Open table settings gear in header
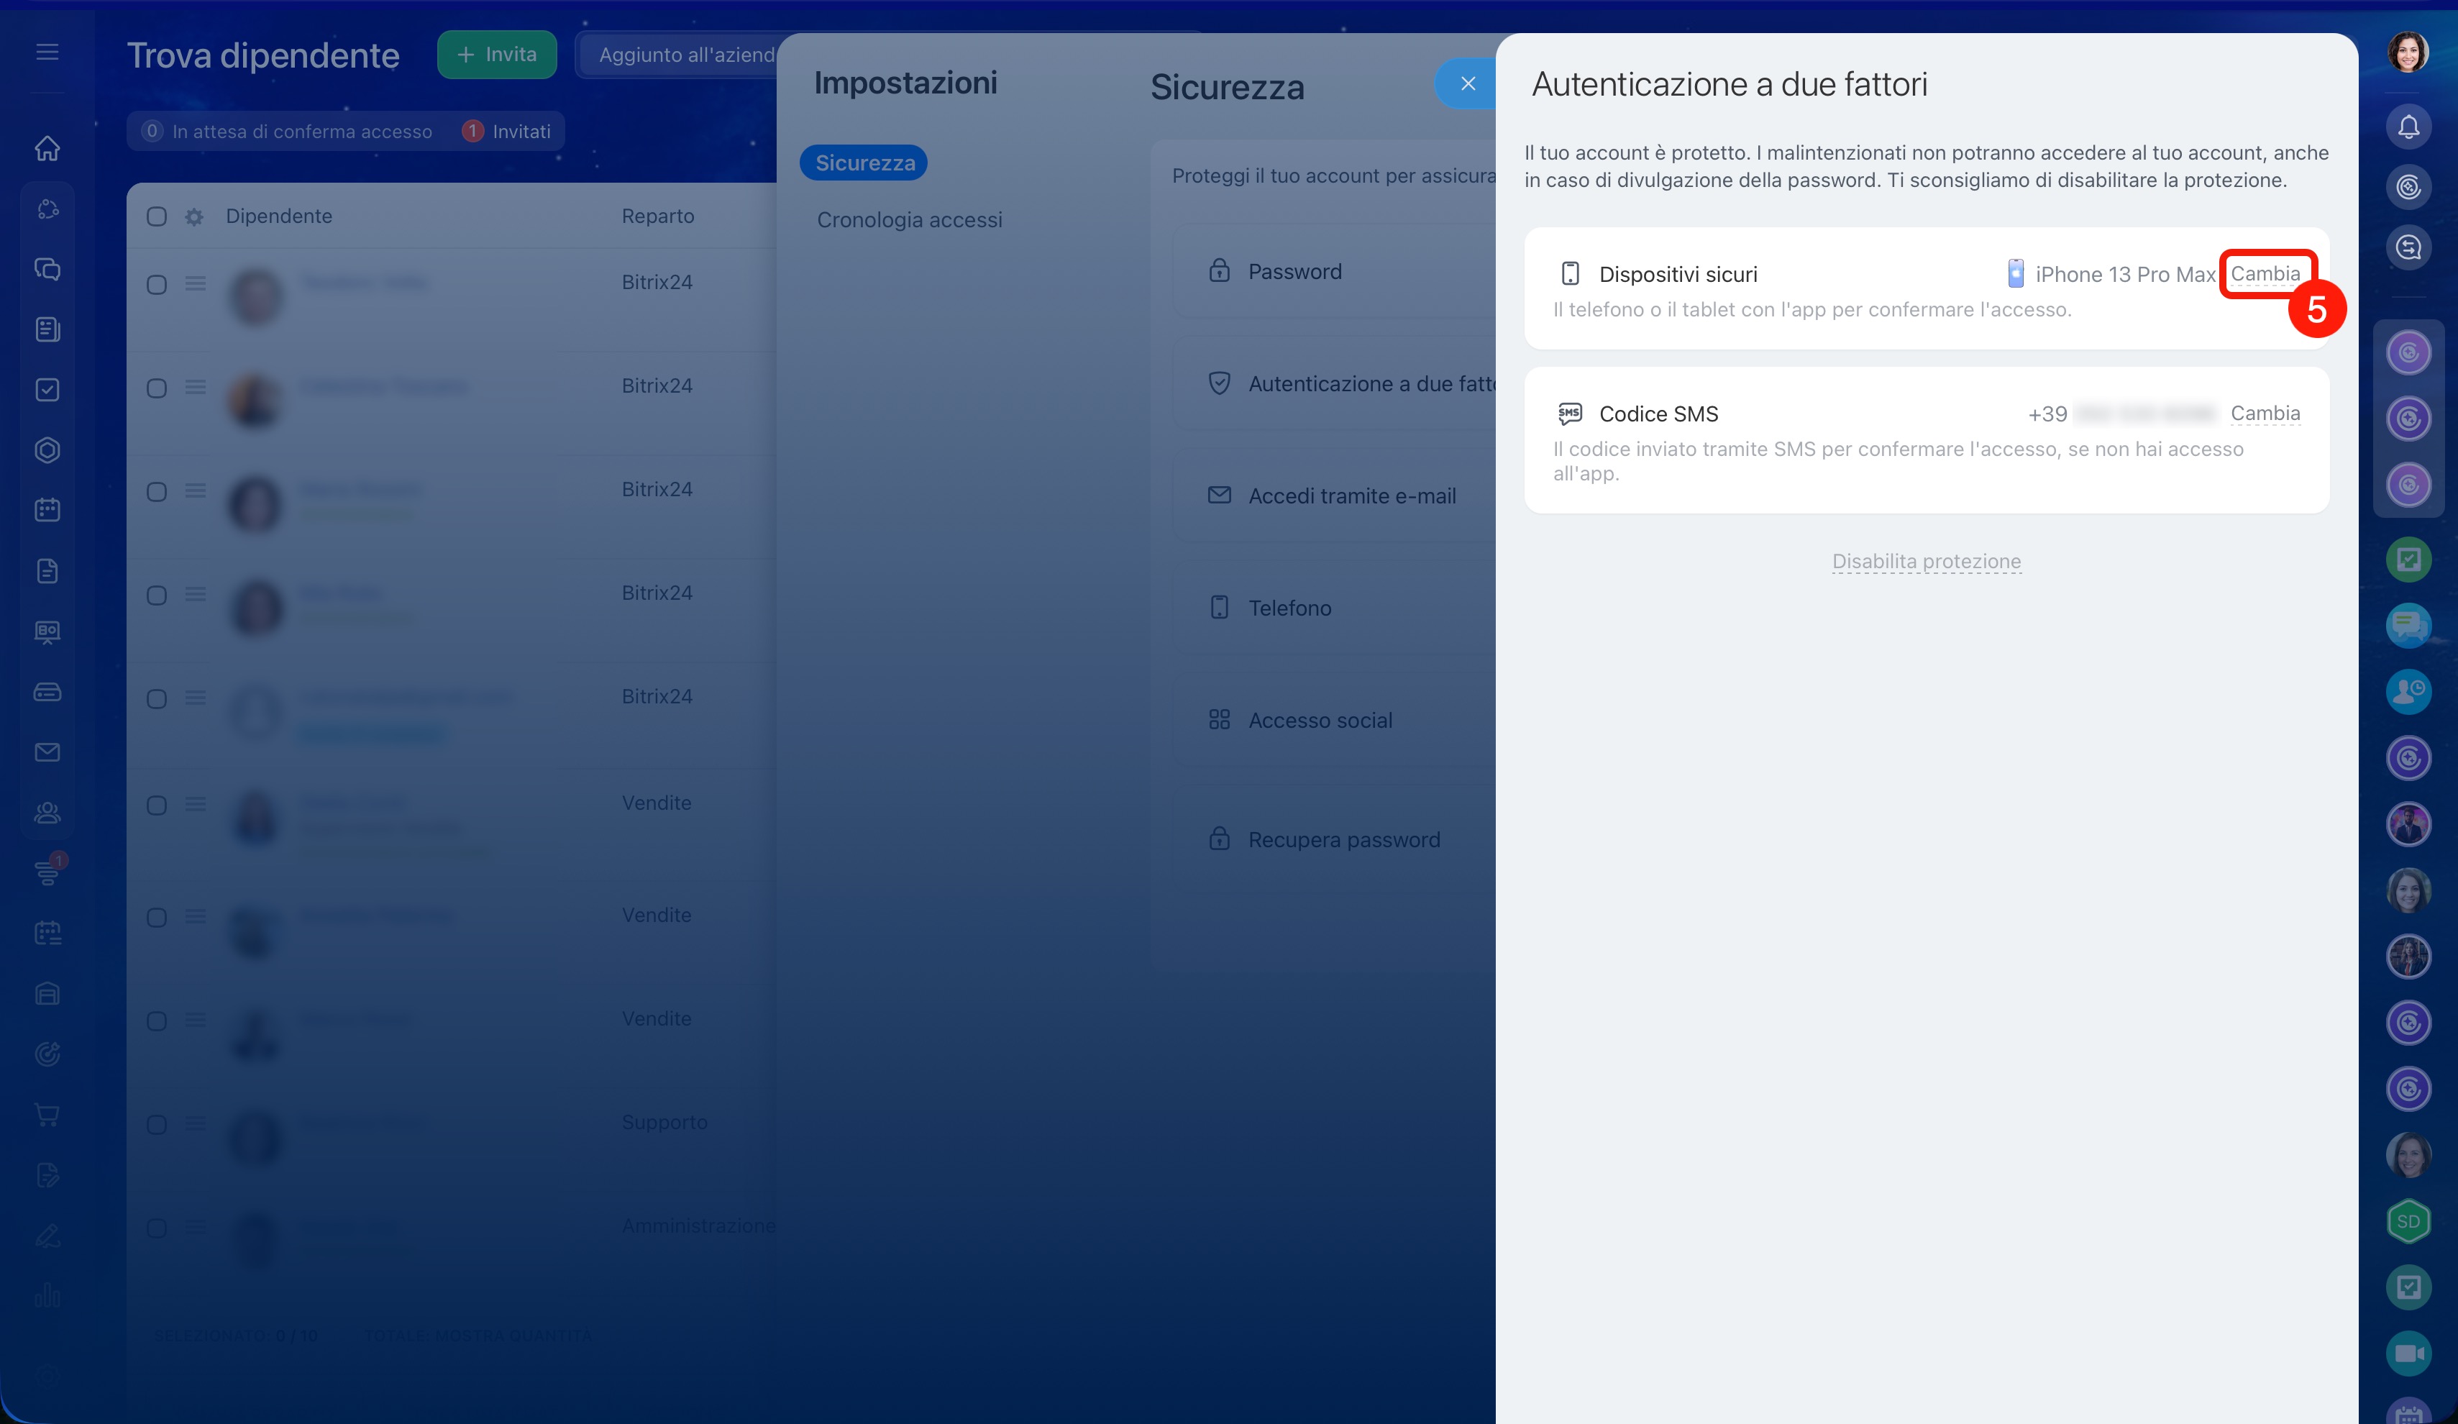 (x=194, y=216)
